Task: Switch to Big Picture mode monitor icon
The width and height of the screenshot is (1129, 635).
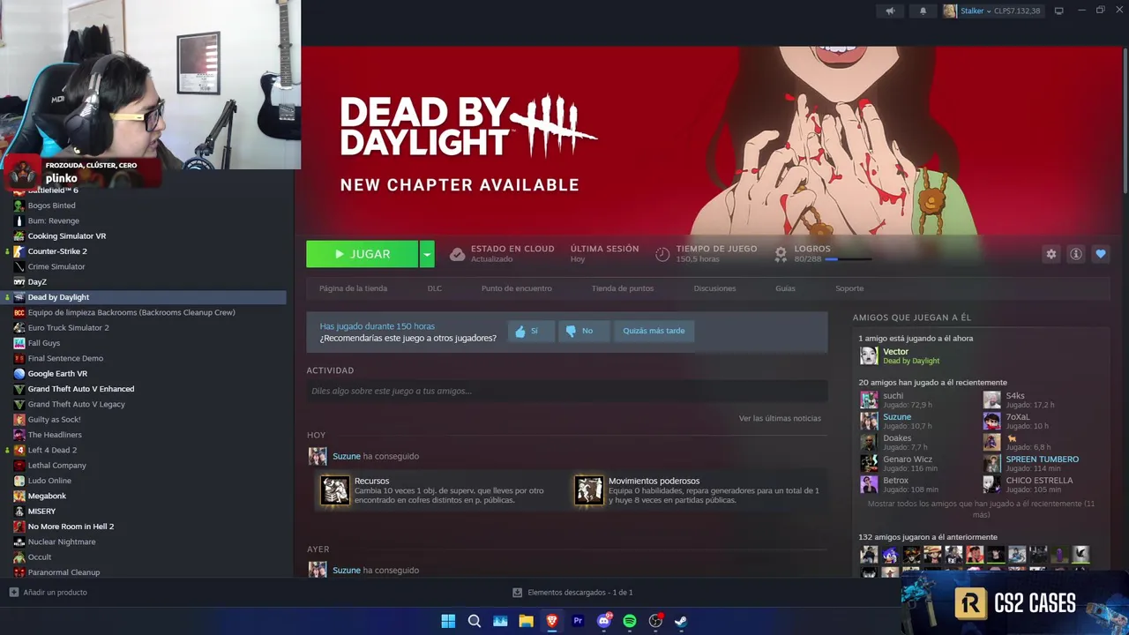Action: [1059, 11]
